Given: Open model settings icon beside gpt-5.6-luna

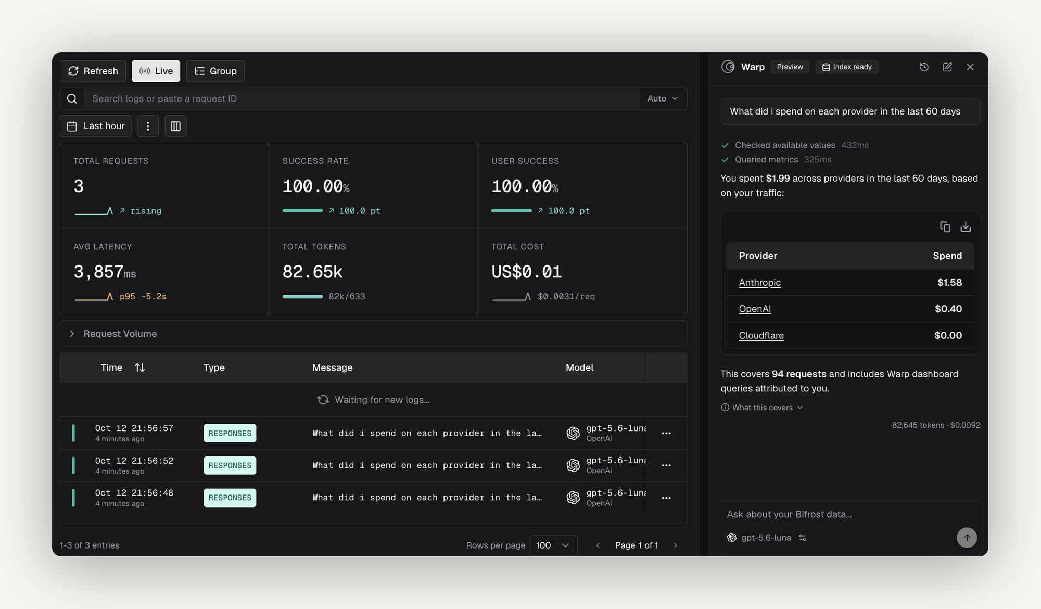Looking at the screenshot, I should click(x=803, y=538).
